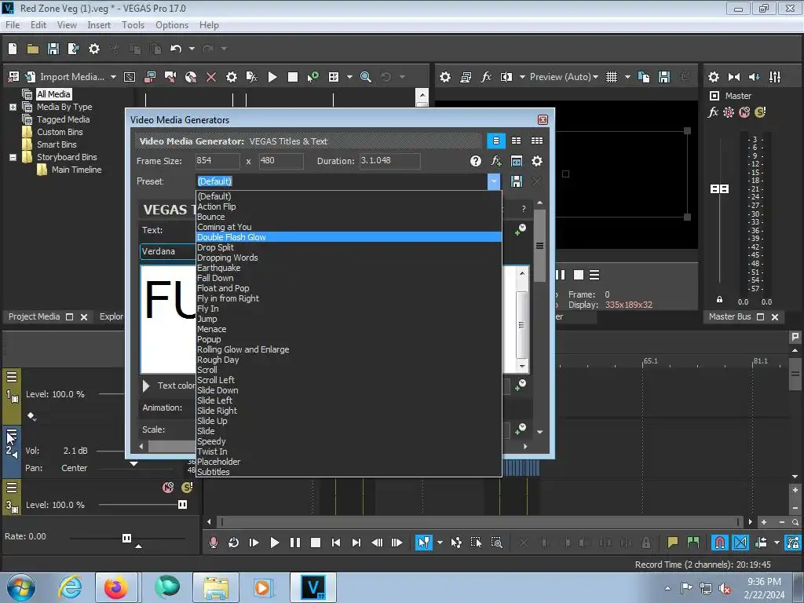Open the Options menu

(172, 24)
